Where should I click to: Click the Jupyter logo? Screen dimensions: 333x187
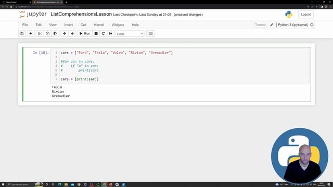tap(33, 14)
